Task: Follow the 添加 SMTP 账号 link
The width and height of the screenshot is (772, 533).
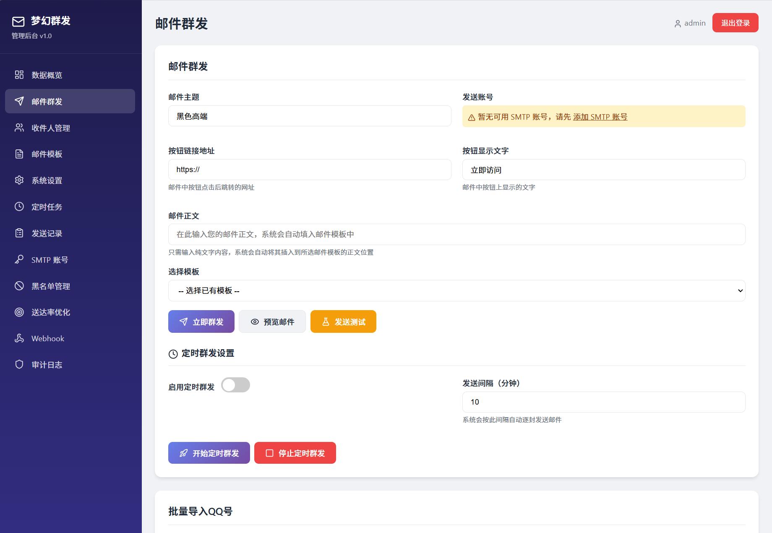Action: 600,117
